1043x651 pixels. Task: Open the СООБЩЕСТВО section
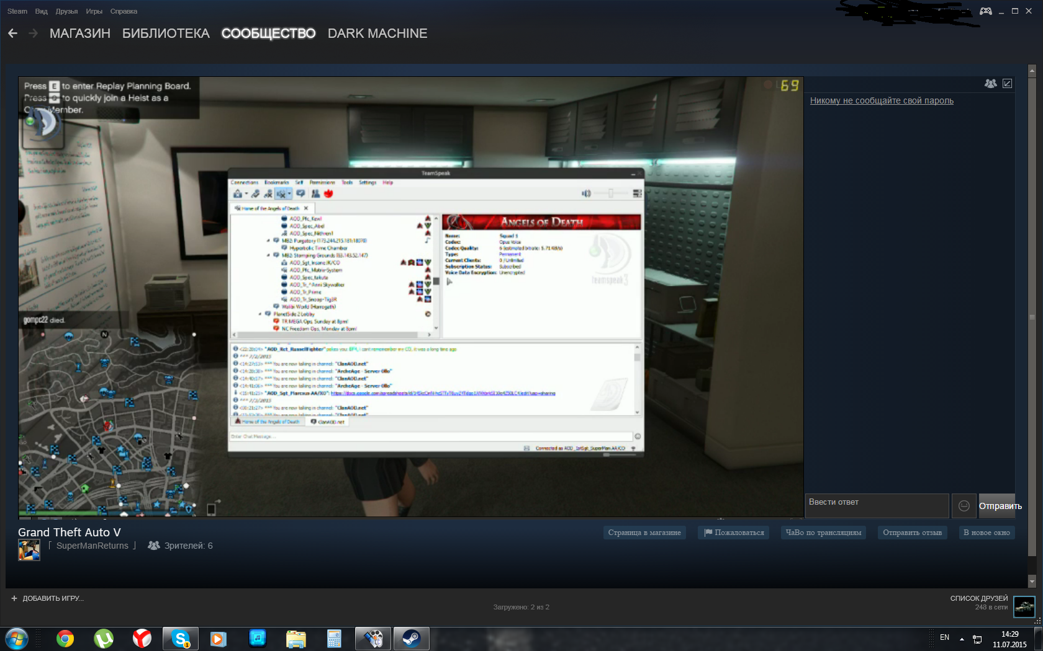click(269, 33)
